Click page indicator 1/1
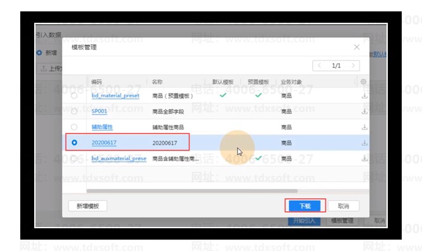422x251 pixels. pos(336,66)
